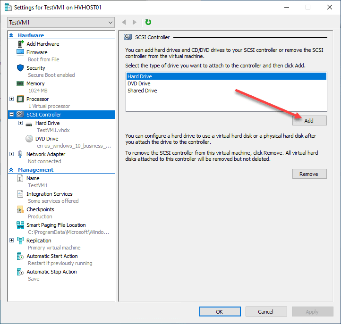Click the forward navigation arrow
This screenshot has height=324, width=341.
(x=135, y=22)
